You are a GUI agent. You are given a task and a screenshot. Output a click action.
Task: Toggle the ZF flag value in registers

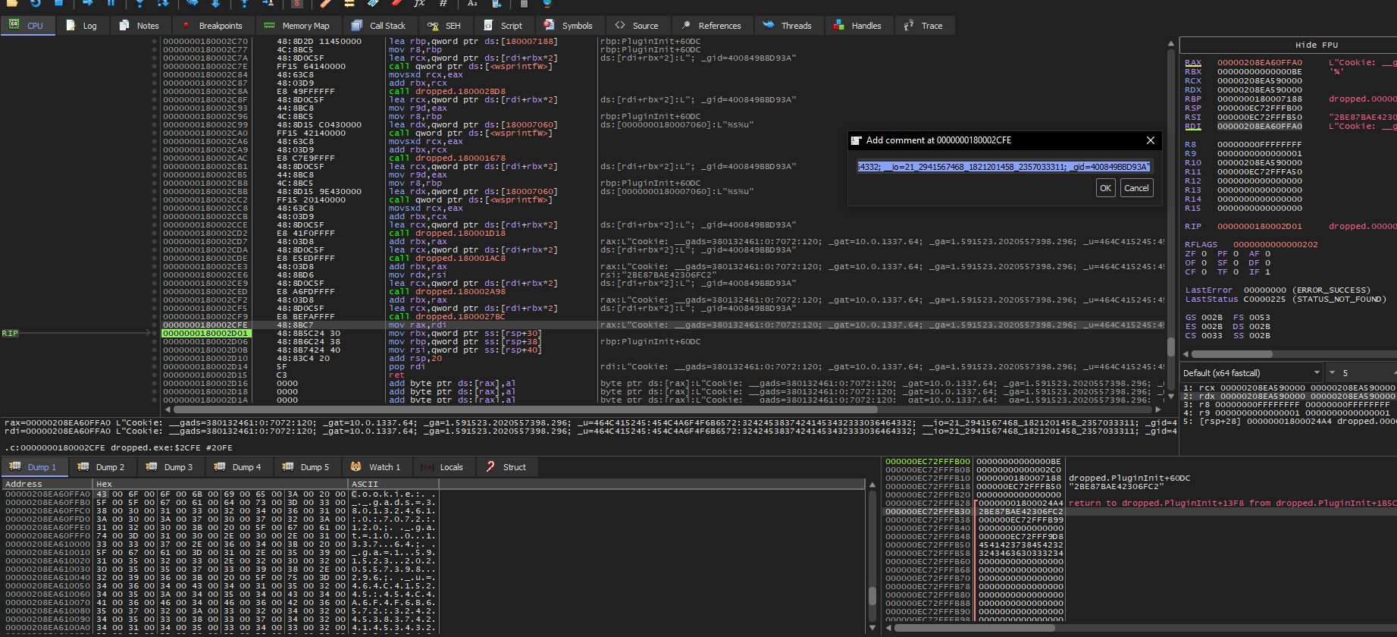(1204, 254)
